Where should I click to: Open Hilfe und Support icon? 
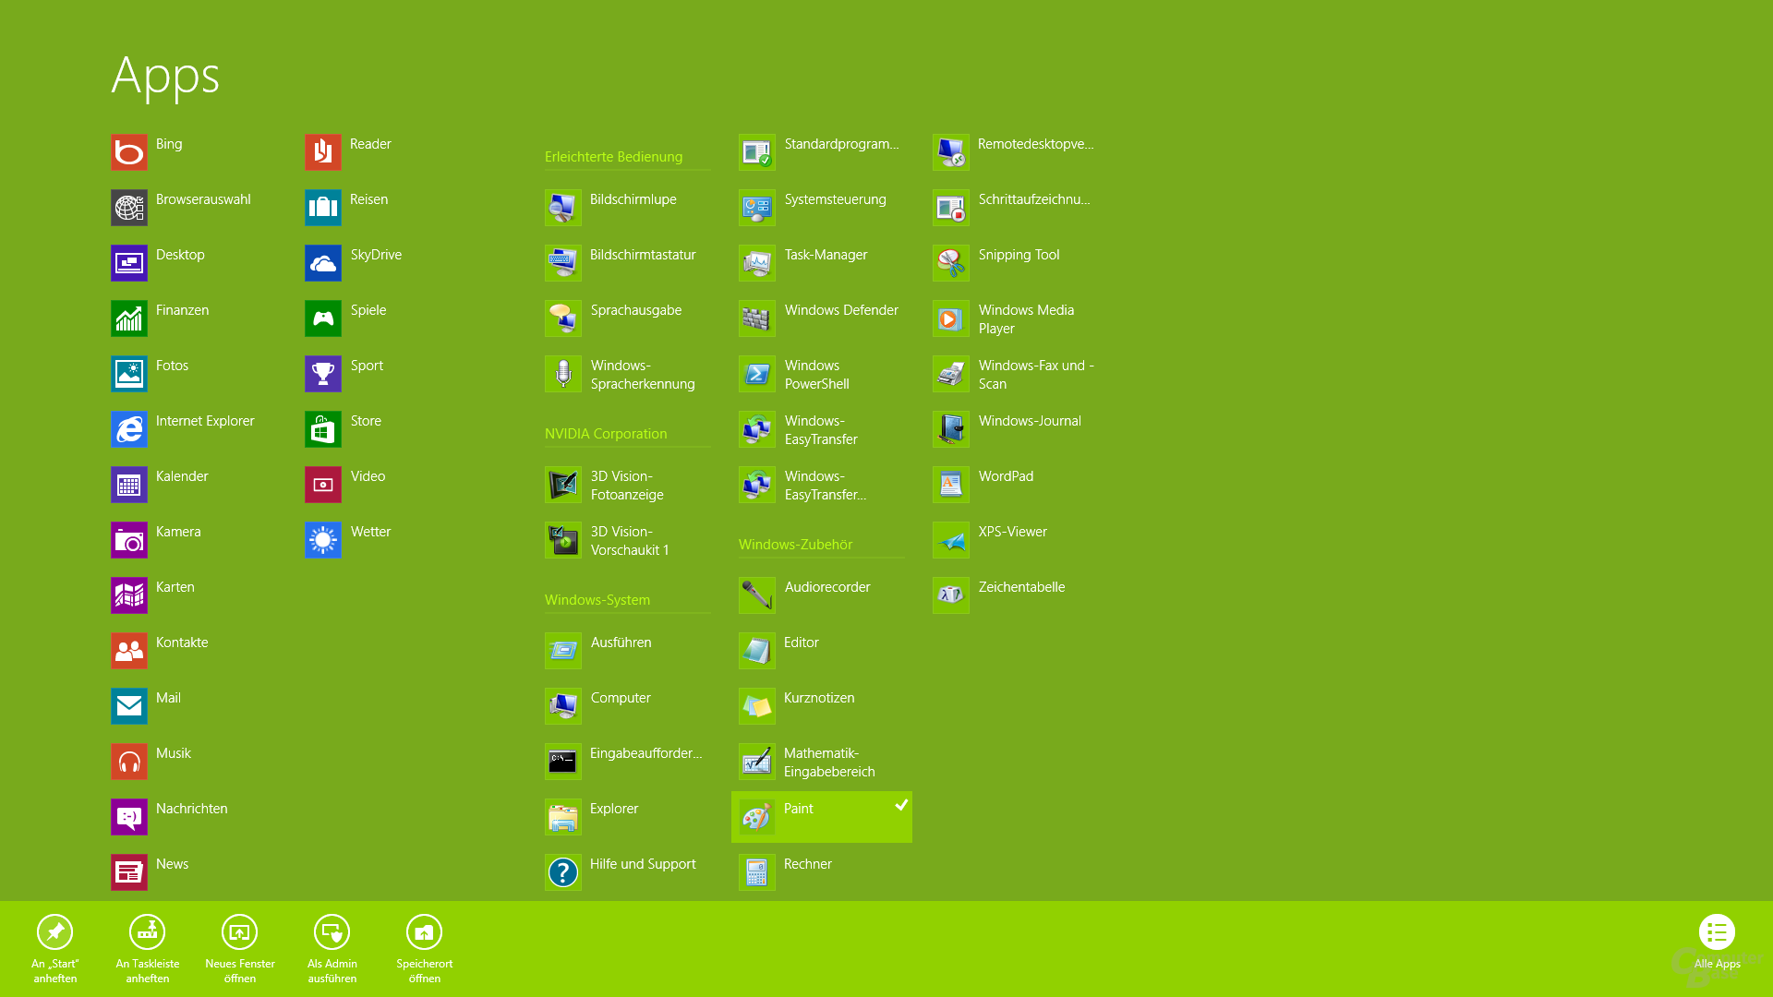(562, 872)
